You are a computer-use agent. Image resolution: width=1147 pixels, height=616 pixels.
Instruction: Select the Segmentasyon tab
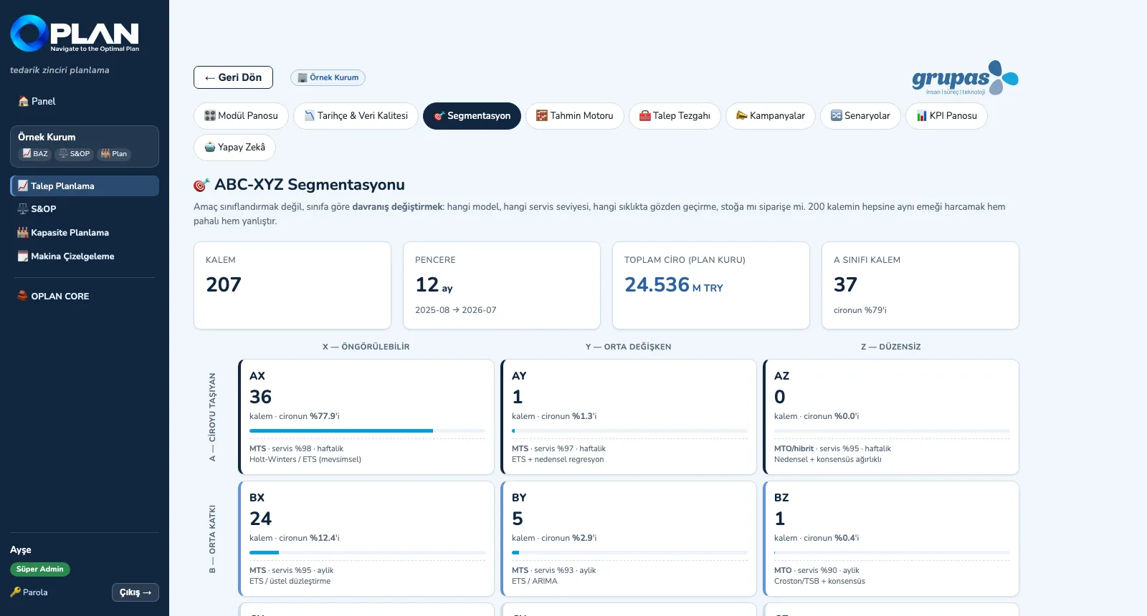472,115
